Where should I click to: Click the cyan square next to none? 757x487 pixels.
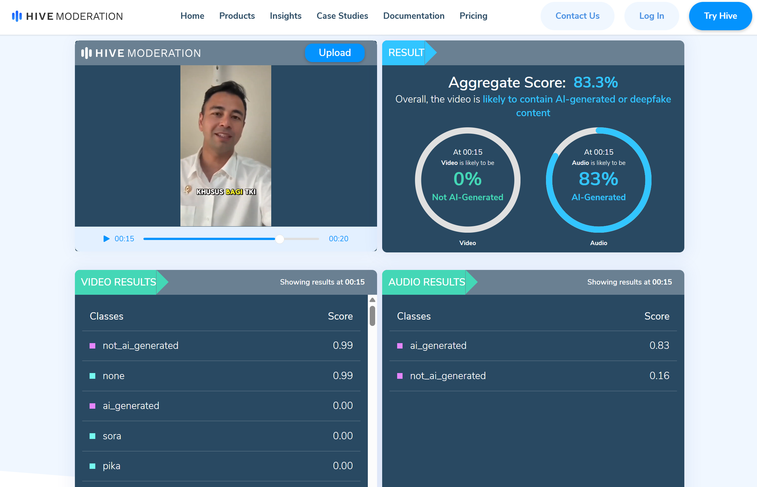point(92,376)
